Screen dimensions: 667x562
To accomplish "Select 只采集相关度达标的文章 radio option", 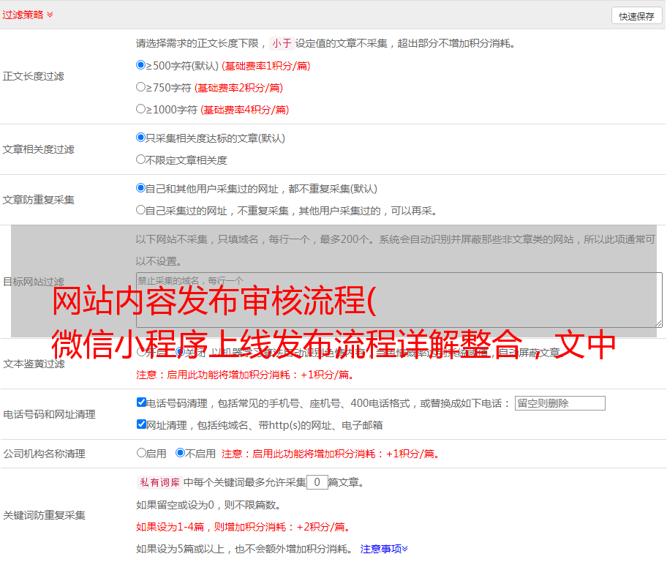I will (140, 138).
